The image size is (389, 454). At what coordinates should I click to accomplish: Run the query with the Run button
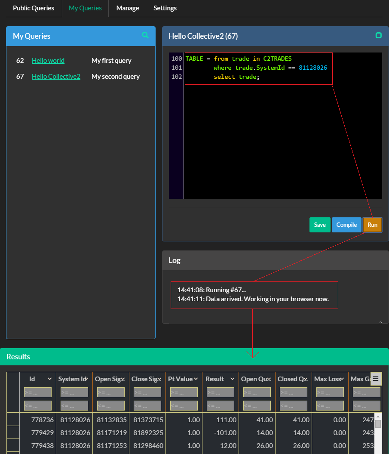[372, 225]
